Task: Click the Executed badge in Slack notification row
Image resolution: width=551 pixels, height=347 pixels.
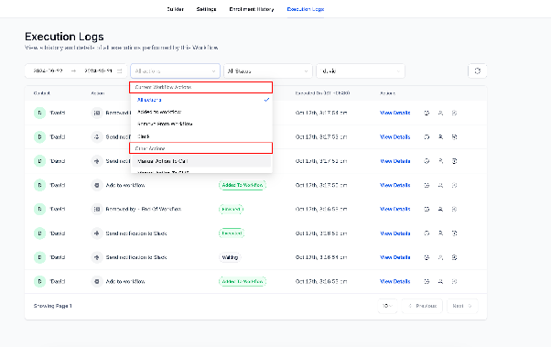Action: pyautogui.click(x=232, y=233)
